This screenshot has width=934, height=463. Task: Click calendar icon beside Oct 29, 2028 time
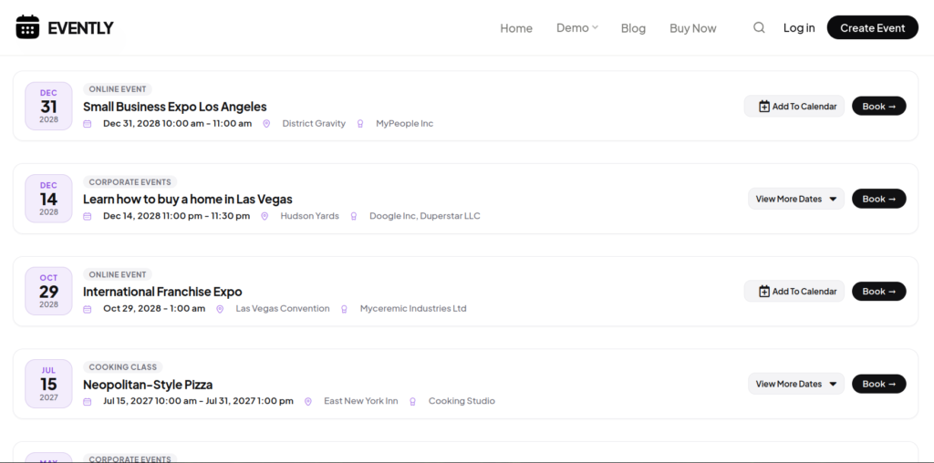click(87, 309)
